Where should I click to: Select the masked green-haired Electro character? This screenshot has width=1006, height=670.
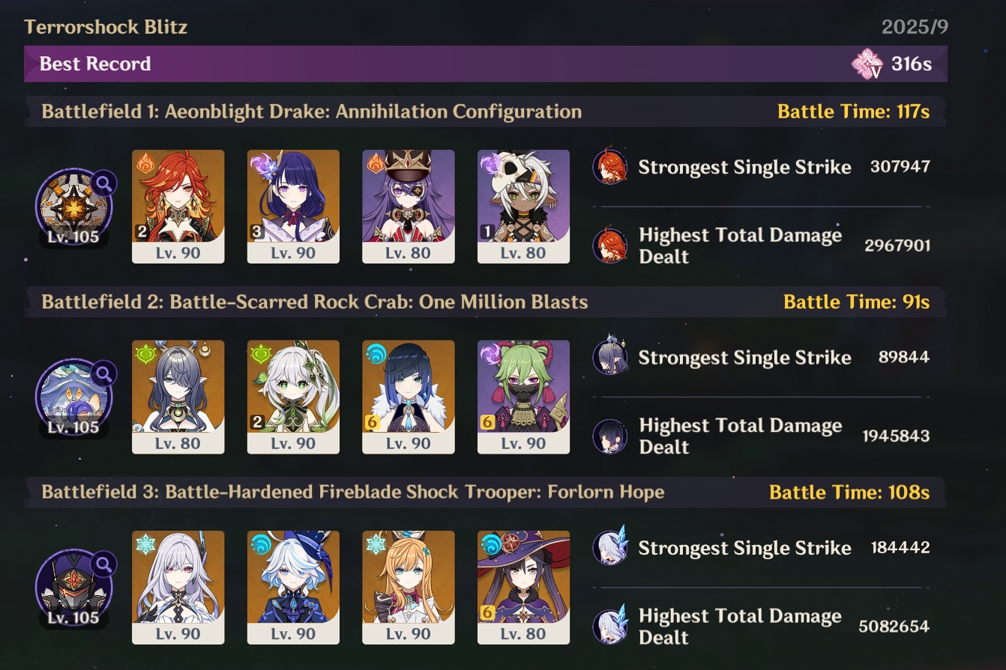coord(523,397)
